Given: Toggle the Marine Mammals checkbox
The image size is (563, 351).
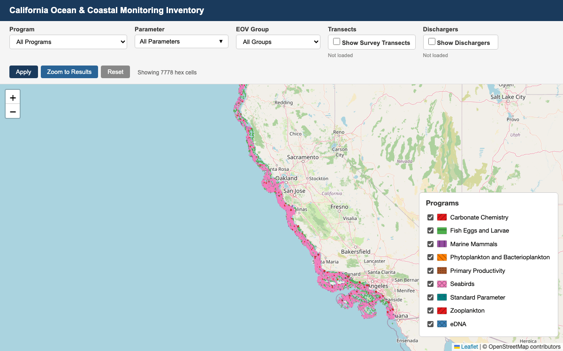Looking at the screenshot, I should [x=430, y=244].
